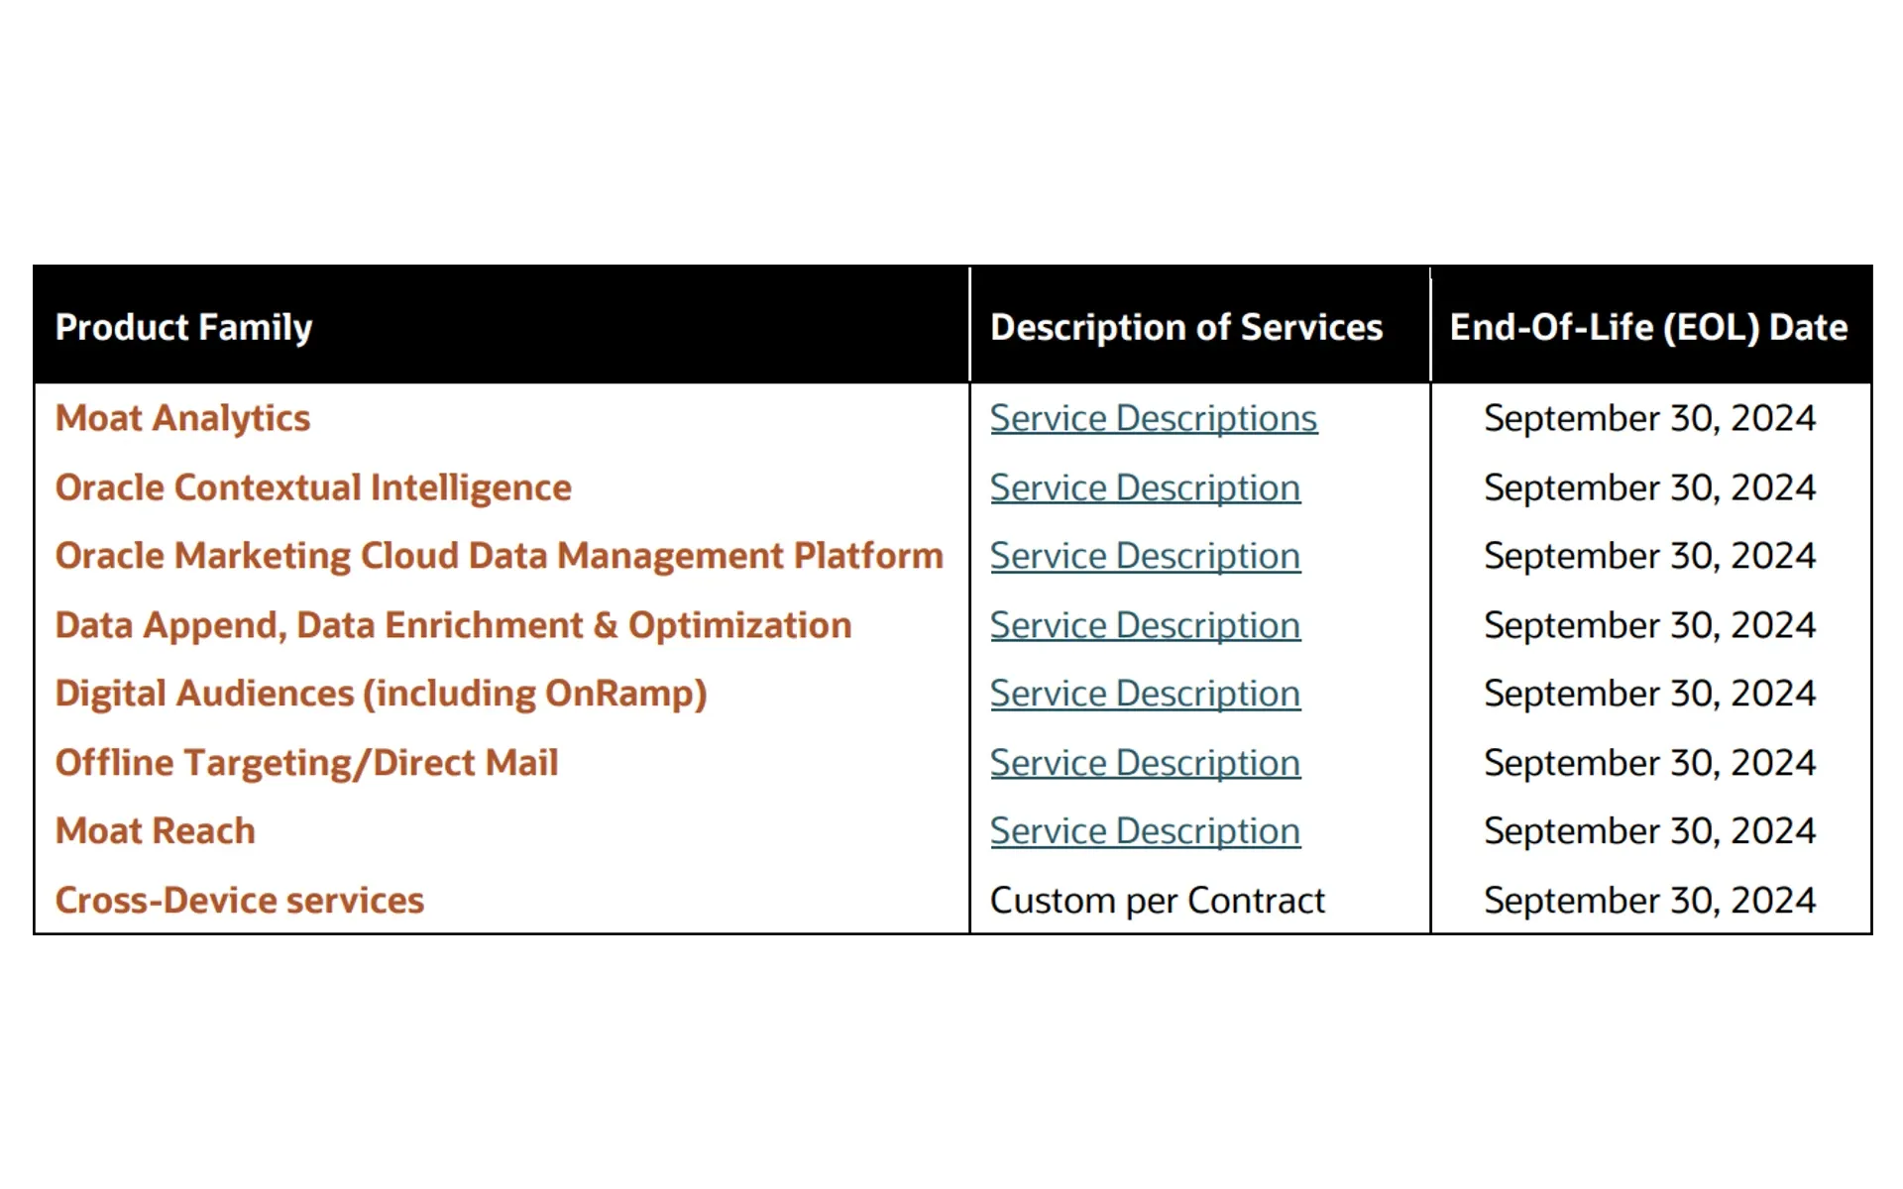Select Oracle Marketing Cloud Data Management Platform

click(500, 556)
